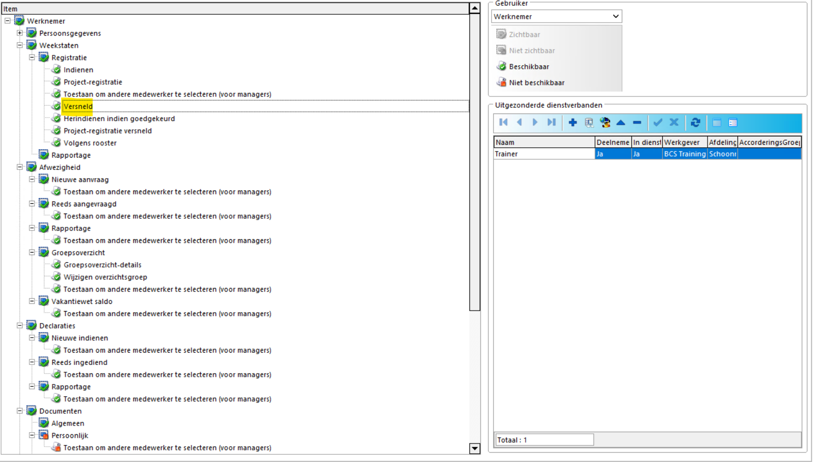Select Herindienen indien goedgekeurd item
813x462 pixels.
coord(119,118)
